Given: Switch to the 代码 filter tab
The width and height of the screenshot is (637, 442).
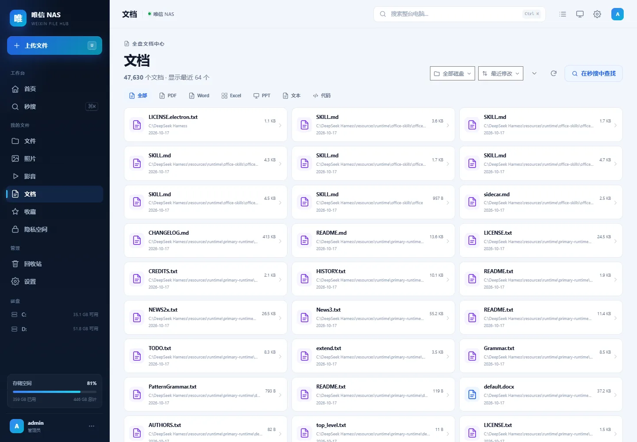Looking at the screenshot, I should [322, 95].
